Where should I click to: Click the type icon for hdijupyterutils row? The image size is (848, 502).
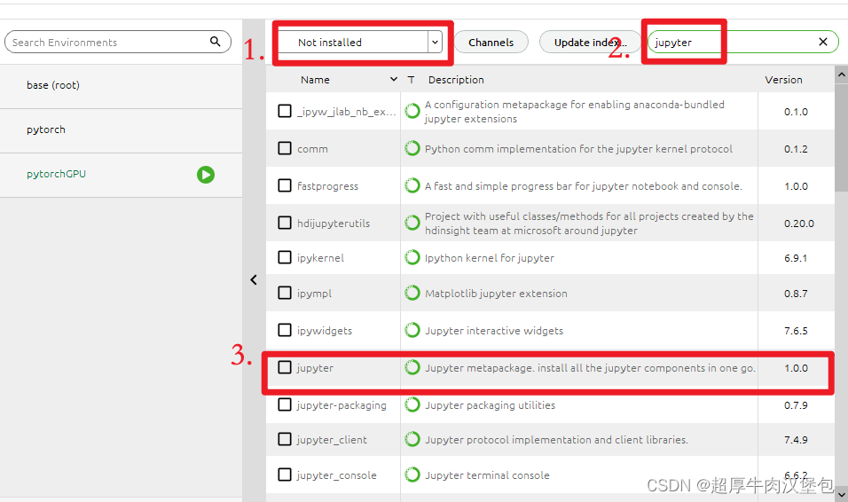[412, 223]
